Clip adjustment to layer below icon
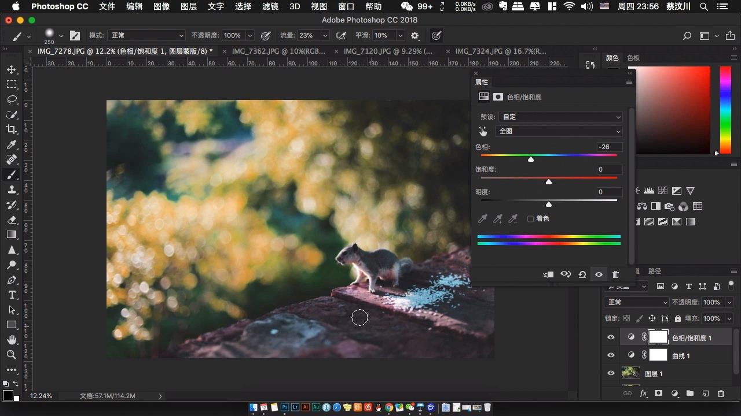This screenshot has height=416, width=741. [x=548, y=274]
